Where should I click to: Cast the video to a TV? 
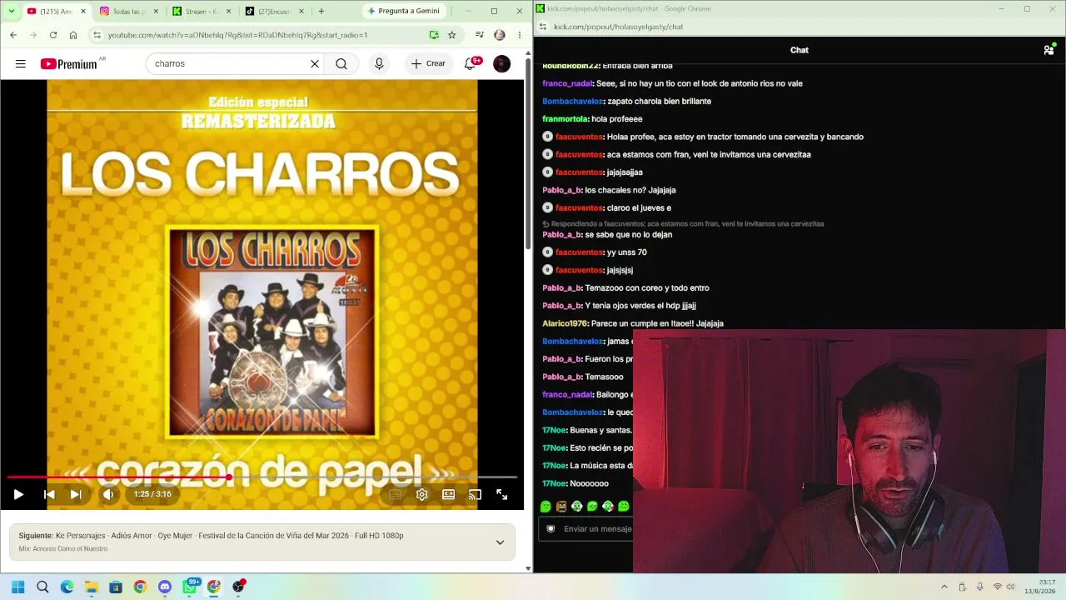pyautogui.click(x=475, y=494)
